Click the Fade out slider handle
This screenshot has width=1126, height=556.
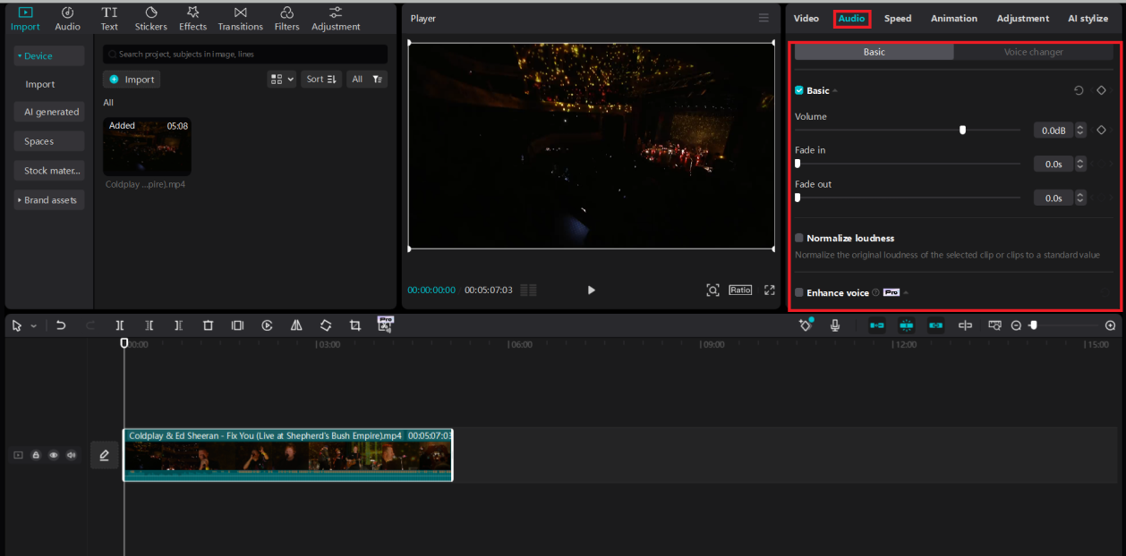tap(798, 198)
